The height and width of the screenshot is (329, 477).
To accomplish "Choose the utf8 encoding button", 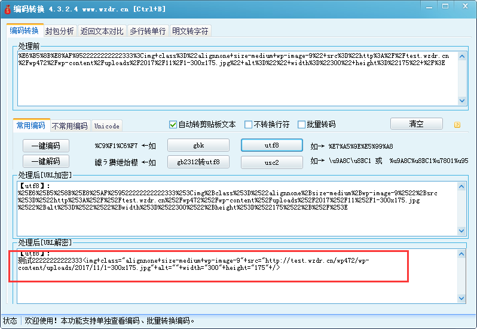I will [x=272, y=145].
